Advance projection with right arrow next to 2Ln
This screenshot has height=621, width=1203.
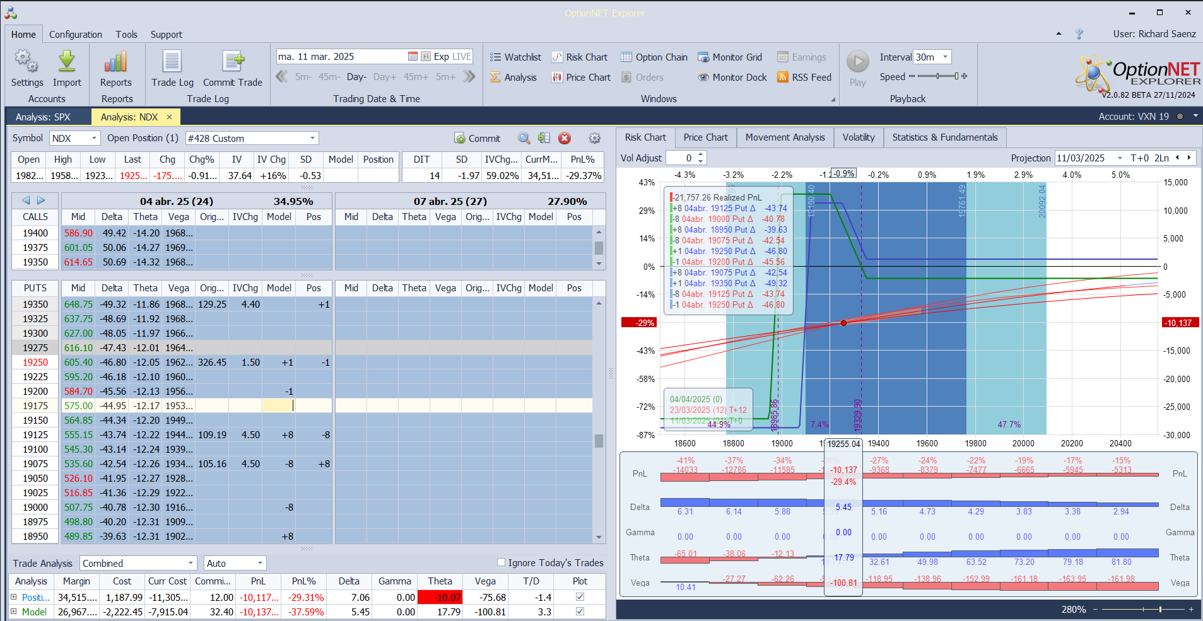(x=1189, y=158)
